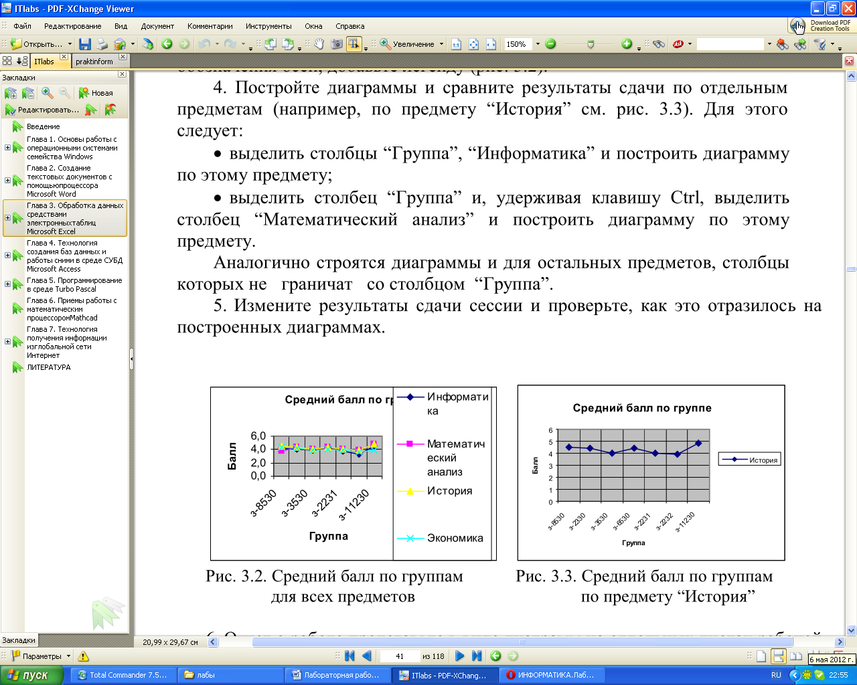This screenshot has height=685, width=857.
Task: Open the Windows пуск start button
Action: 32,675
